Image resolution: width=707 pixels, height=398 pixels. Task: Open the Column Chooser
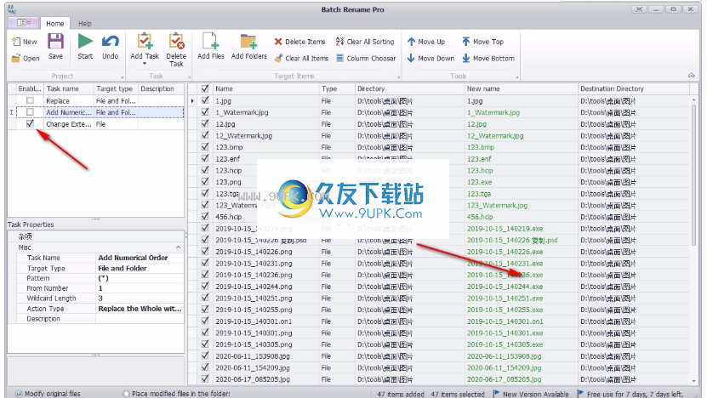point(366,58)
